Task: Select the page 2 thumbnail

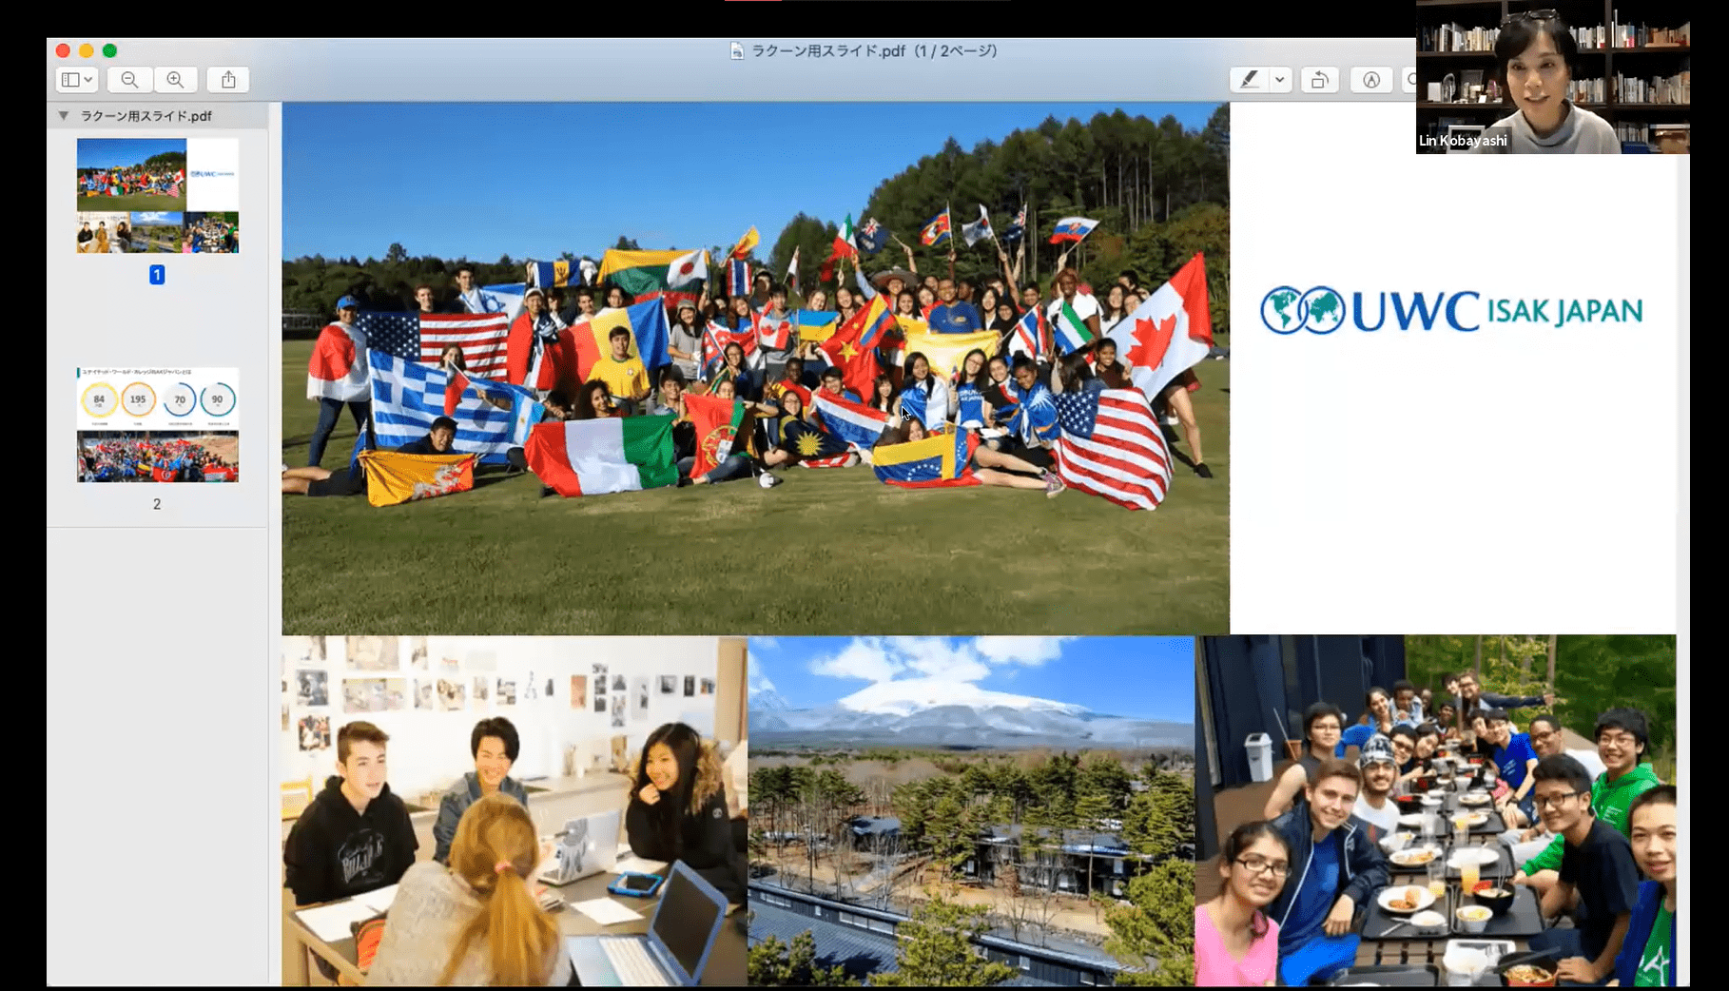Action: tap(158, 424)
